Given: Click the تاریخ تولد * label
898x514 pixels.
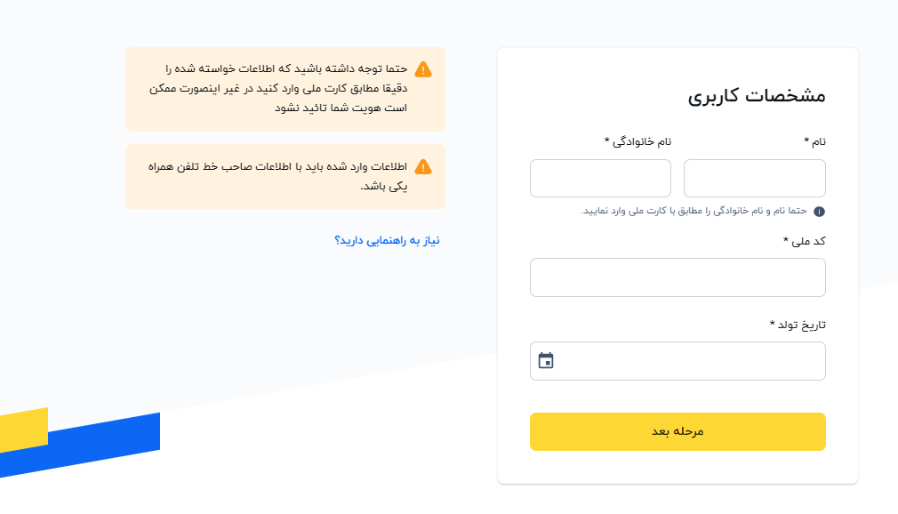Looking at the screenshot, I should pyautogui.click(x=798, y=325).
